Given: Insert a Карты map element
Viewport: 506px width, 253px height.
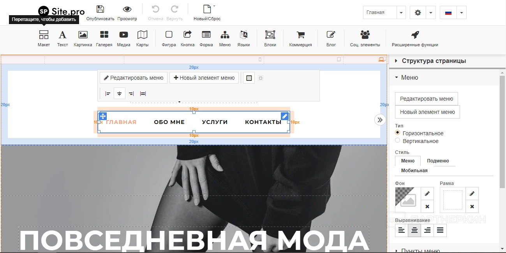Looking at the screenshot, I should click(142, 38).
